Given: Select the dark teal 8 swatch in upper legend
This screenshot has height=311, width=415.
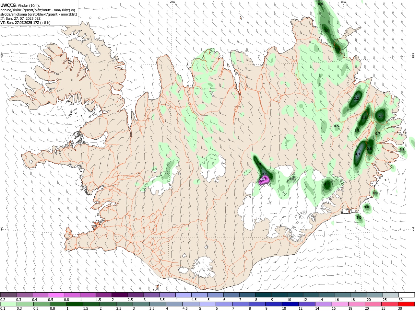Looking at the screenshot, I should click(263, 295).
